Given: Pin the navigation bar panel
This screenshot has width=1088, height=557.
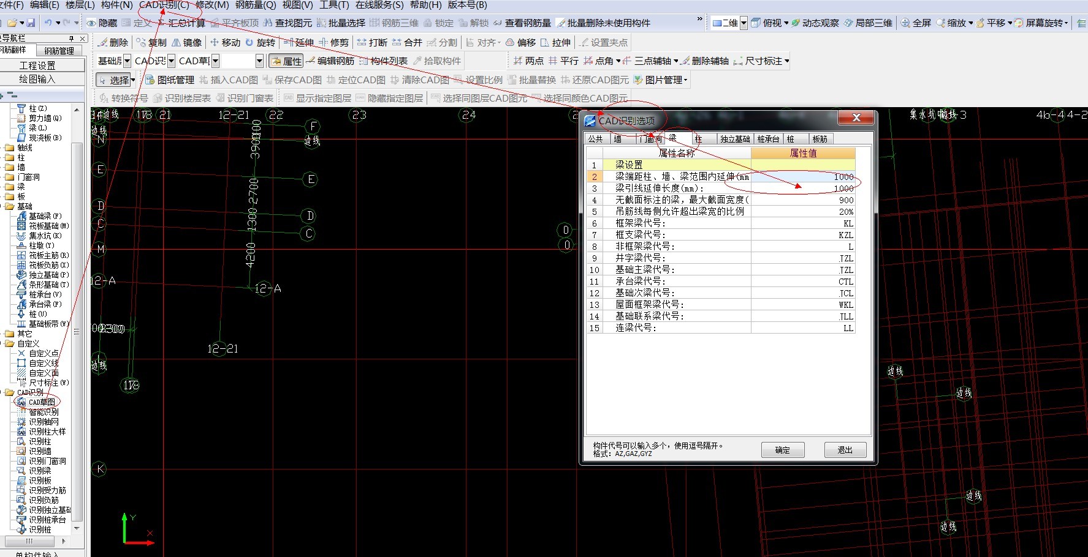Looking at the screenshot, I should click(x=71, y=38).
